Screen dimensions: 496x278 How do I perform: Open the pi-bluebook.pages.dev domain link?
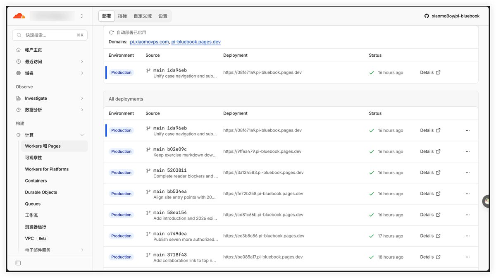tap(196, 42)
